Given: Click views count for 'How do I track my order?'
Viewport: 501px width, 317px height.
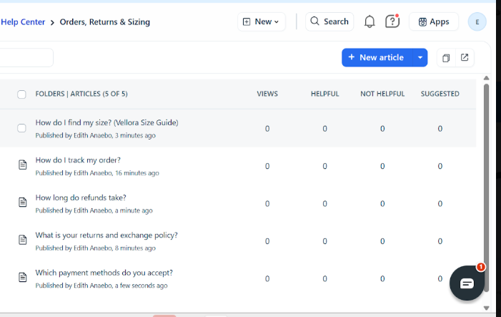Looking at the screenshot, I should (267, 166).
